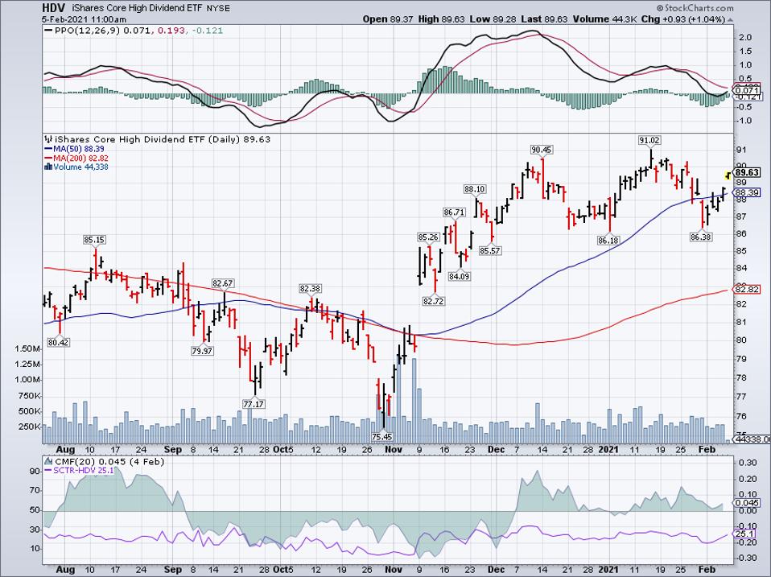Click the 0.071 tag on PPO axis
771x577 pixels.
[747, 90]
